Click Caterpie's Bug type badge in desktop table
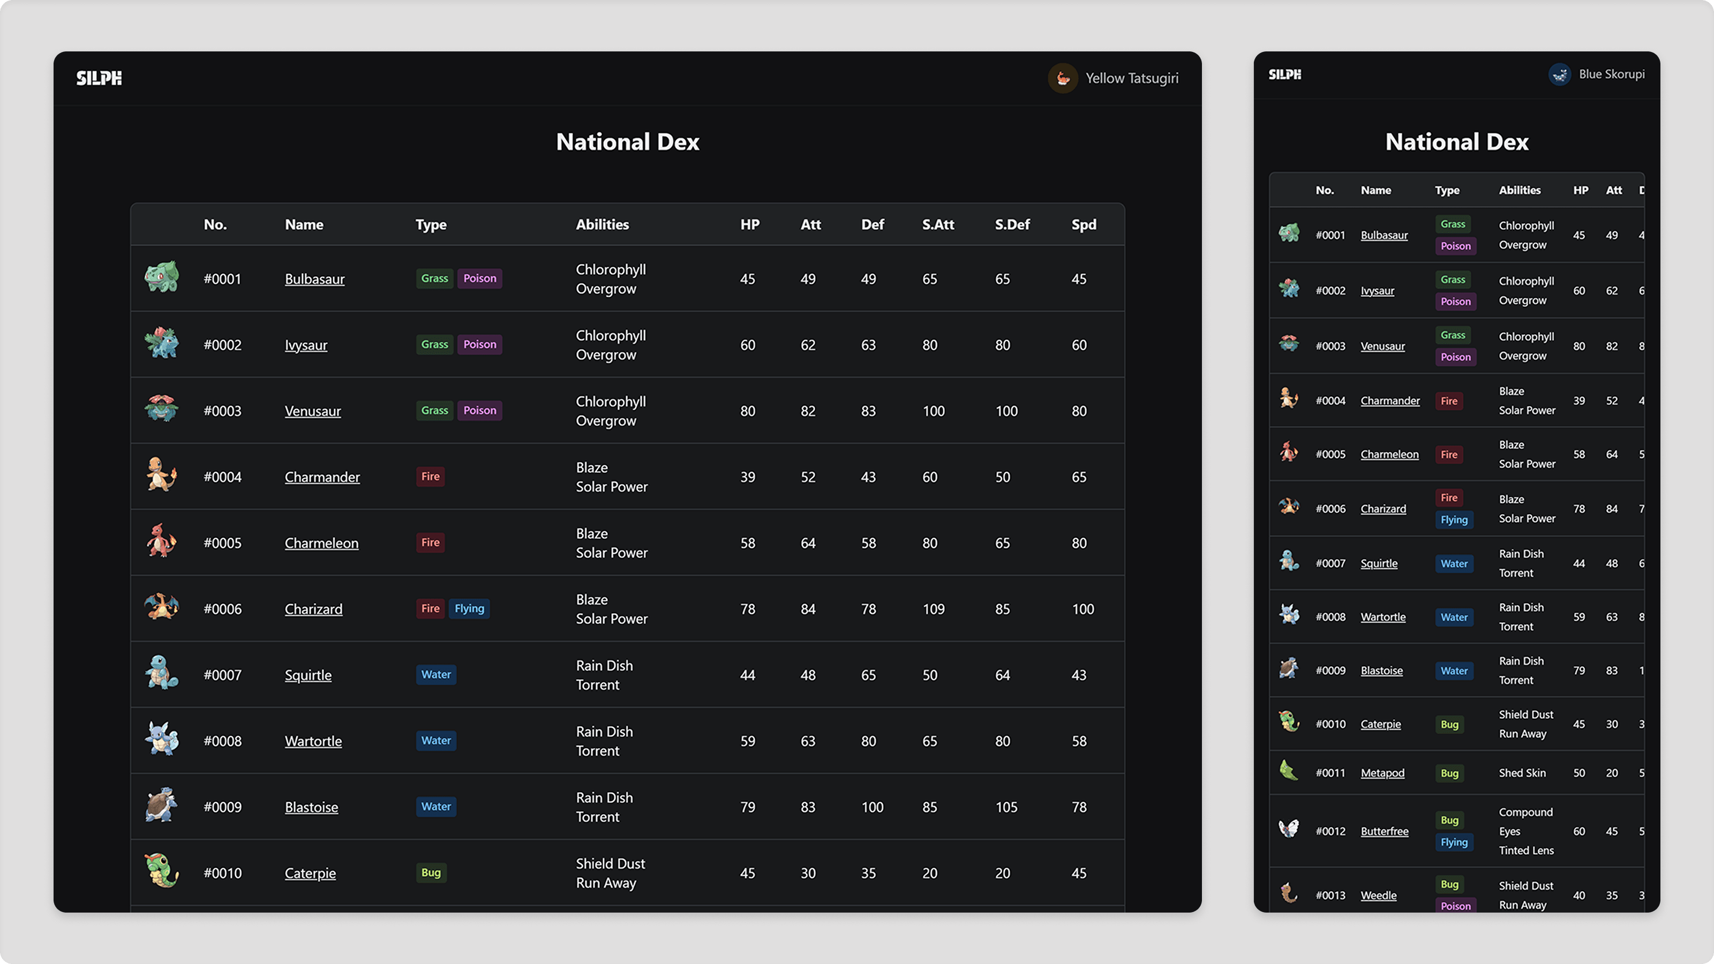The height and width of the screenshot is (964, 1714). coord(431,873)
